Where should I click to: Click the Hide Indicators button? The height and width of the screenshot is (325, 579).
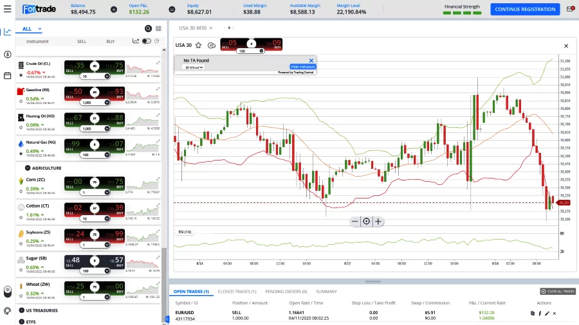pyautogui.click(x=303, y=67)
